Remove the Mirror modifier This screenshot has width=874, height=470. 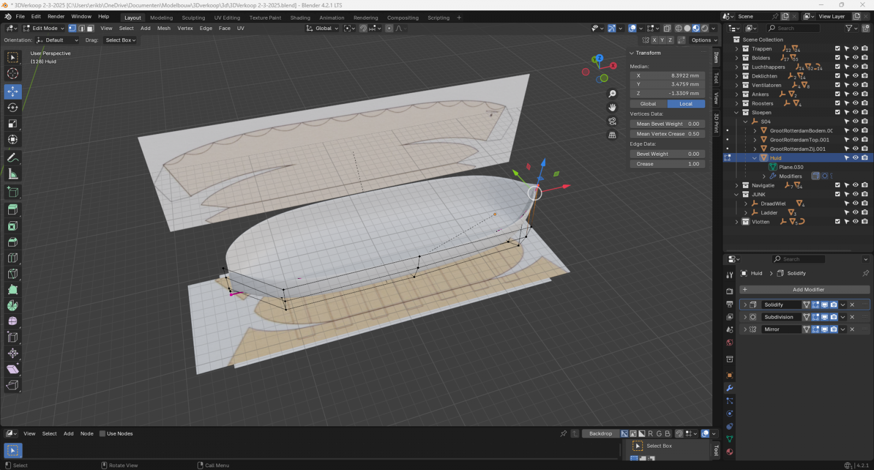click(852, 329)
